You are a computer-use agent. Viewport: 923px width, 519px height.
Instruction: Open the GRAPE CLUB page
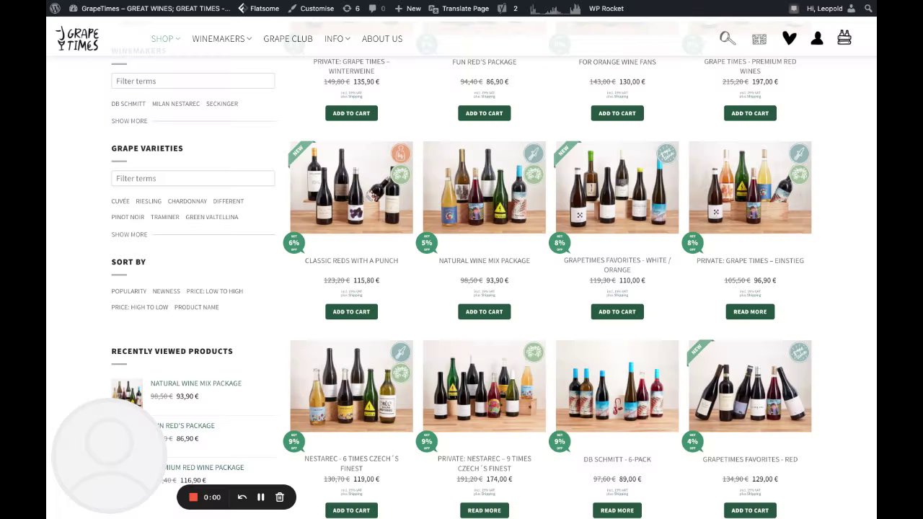point(288,38)
